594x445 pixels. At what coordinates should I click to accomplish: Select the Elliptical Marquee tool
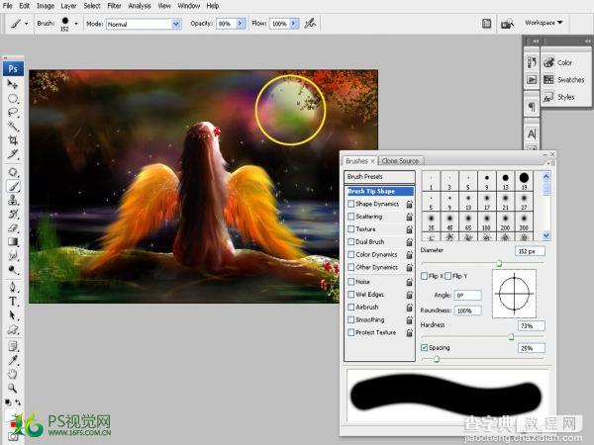tap(13, 98)
